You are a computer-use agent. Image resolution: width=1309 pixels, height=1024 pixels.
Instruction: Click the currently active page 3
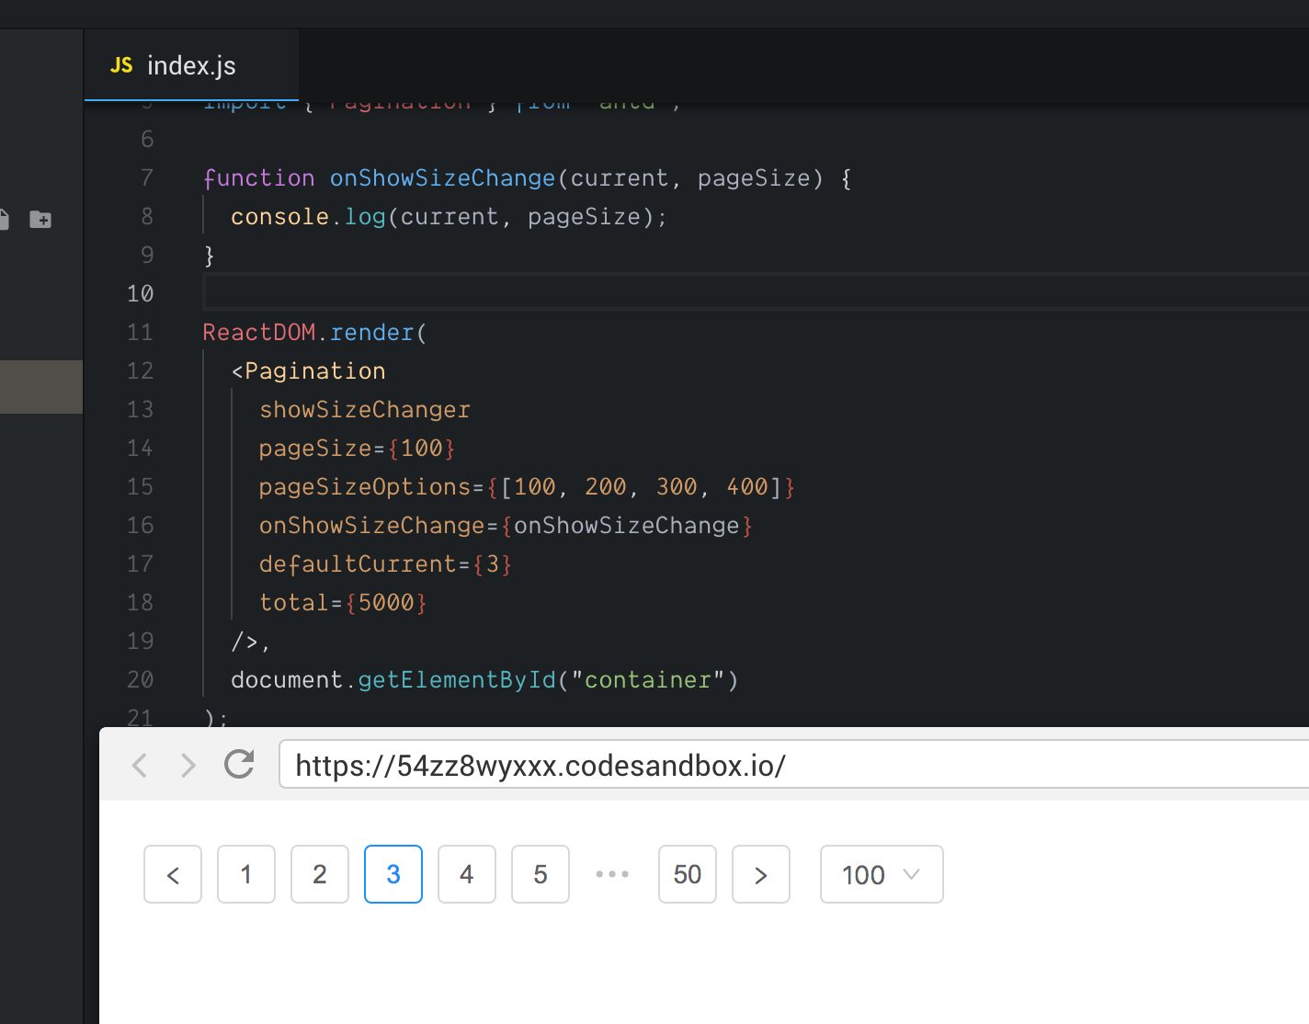[x=393, y=874]
